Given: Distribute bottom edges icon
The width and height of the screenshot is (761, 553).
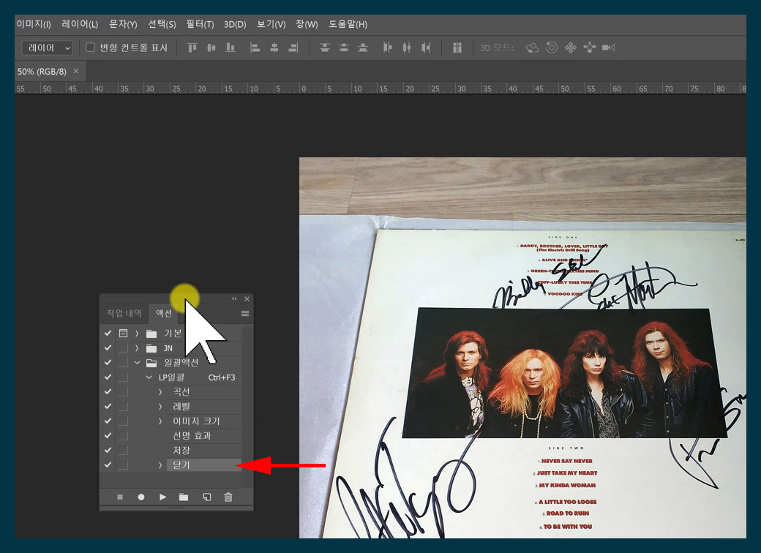Looking at the screenshot, I should pyautogui.click(x=362, y=48).
